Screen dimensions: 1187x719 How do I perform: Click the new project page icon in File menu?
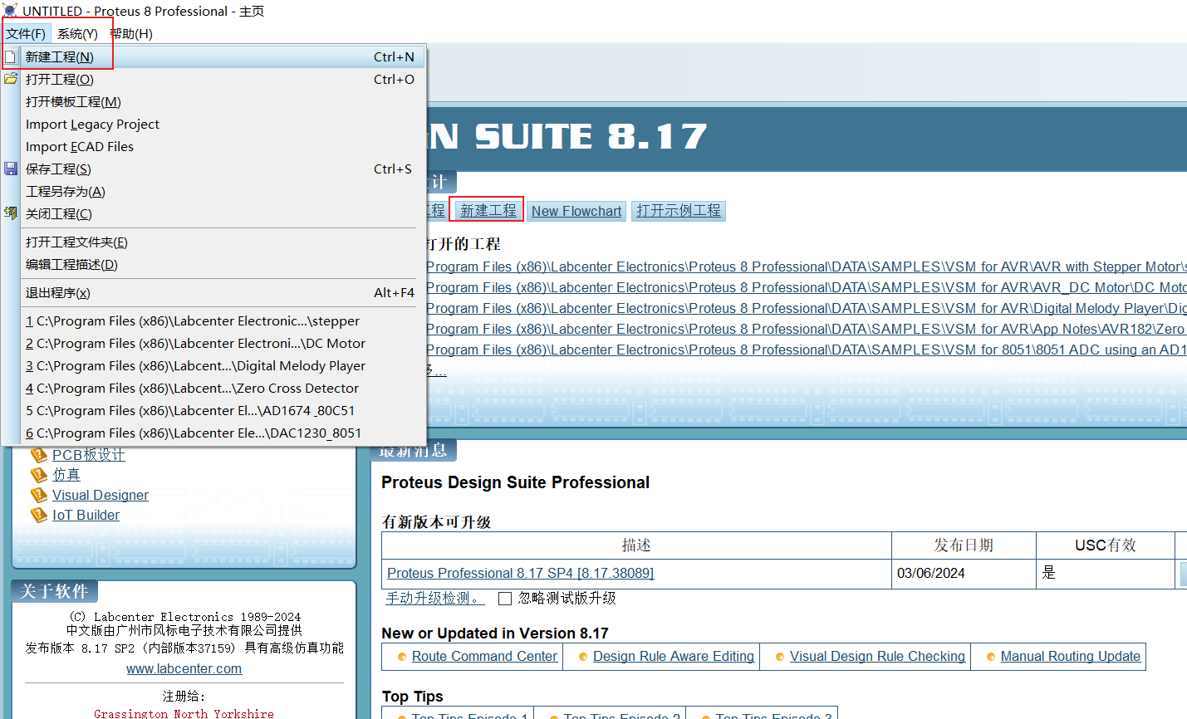(x=10, y=57)
